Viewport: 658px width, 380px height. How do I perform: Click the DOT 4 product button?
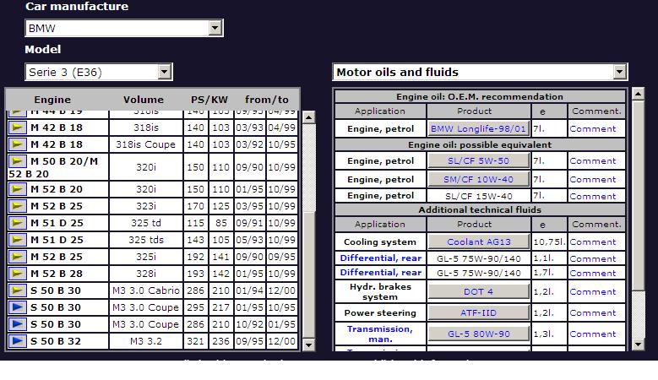[x=478, y=291]
